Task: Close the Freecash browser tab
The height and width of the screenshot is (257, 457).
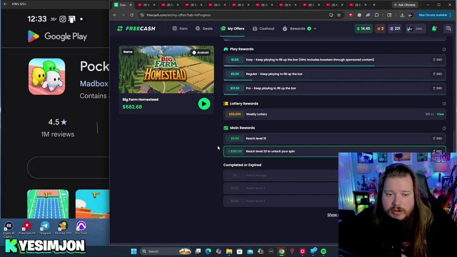Action: tap(130, 5)
